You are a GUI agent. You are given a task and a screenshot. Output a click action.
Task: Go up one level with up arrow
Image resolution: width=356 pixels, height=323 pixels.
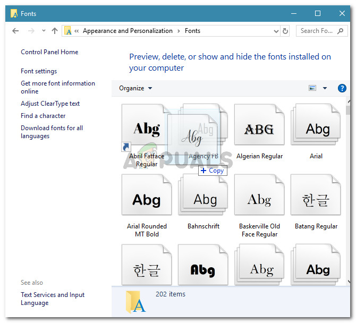pos(55,31)
